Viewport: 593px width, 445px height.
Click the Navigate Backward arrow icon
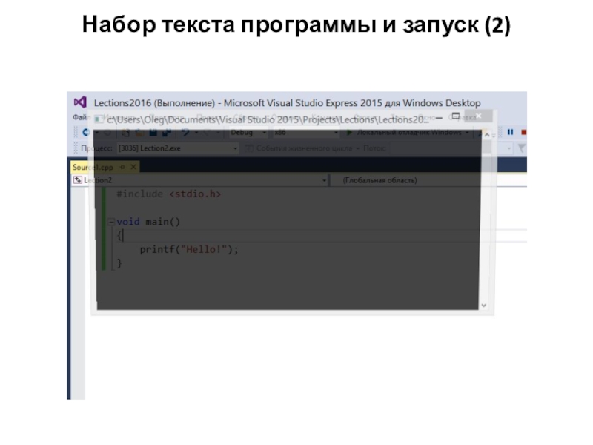pyautogui.click(x=87, y=133)
